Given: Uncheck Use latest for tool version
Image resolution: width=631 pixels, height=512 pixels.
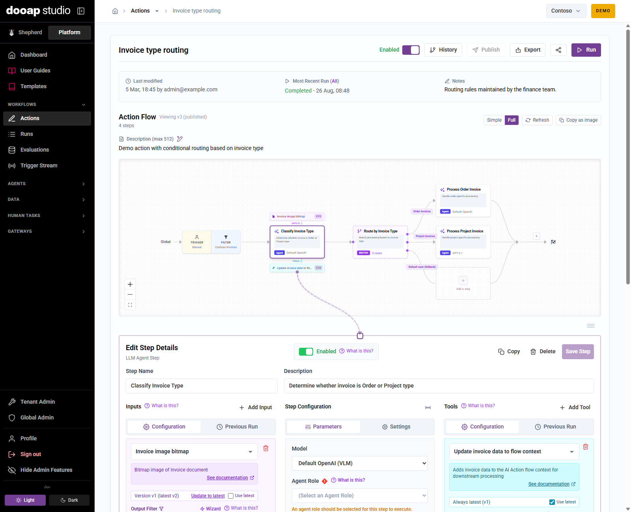Looking at the screenshot, I should (552, 502).
